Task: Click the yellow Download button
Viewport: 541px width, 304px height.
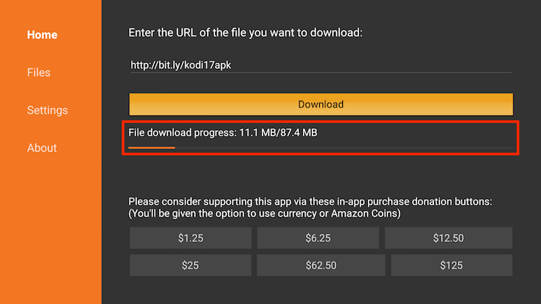Action: pyautogui.click(x=321, y=105)
